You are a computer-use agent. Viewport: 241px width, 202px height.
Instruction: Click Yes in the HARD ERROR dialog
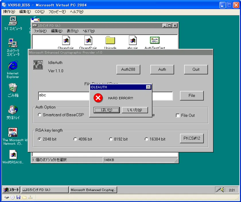coord(106,110)
